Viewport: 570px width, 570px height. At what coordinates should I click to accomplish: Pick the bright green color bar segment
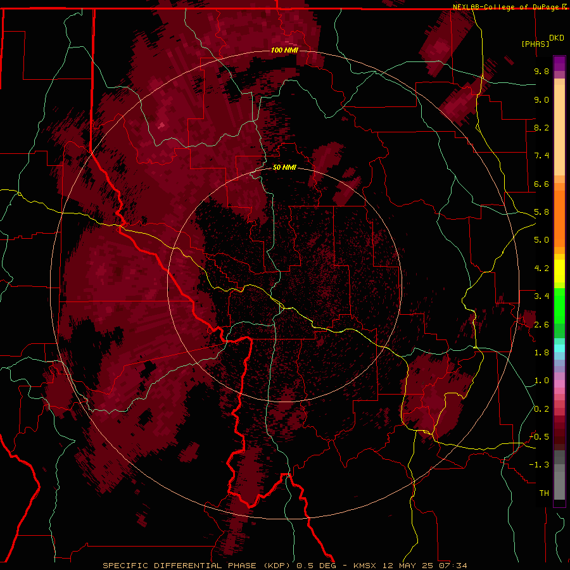(x=559, y=305)
